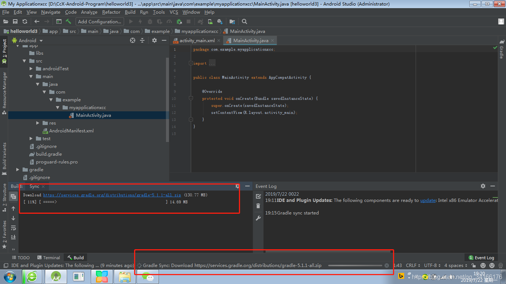Expand the res folder
Screen dimensions: 506x284
tap(38, 123)
